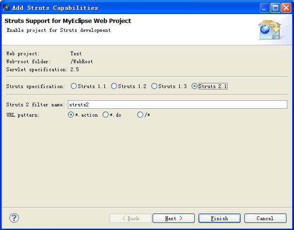Click 'Enable project for Struts development' text
The image size is (294, 230).
tap(59, 30)
